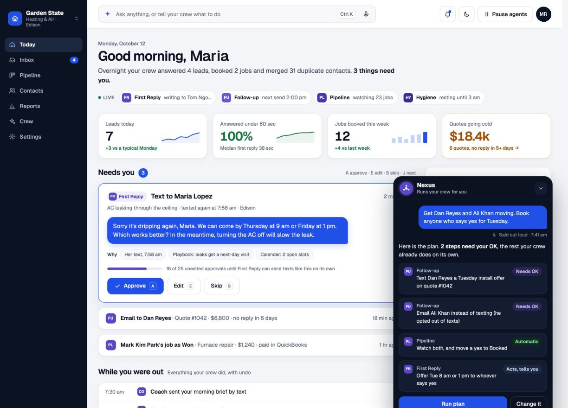This screenshot has width=568, height=408.
Task: Click the PL badge beside Mark Kim Park's job
Action: [x=110, y=345]
